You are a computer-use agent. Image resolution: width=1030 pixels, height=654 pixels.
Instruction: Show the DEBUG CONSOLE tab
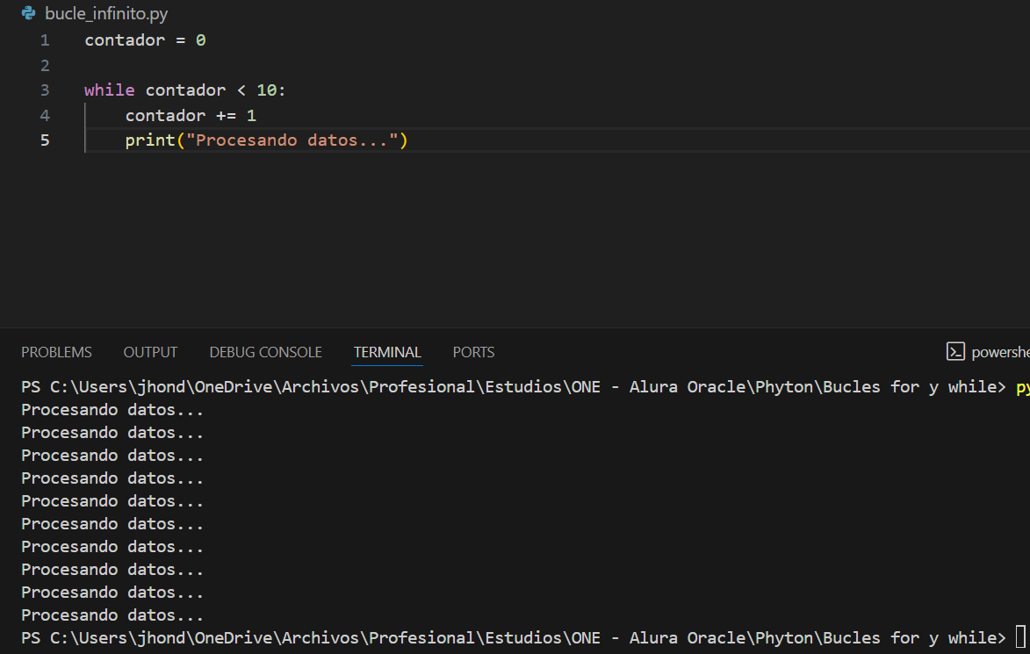(265, 352)
